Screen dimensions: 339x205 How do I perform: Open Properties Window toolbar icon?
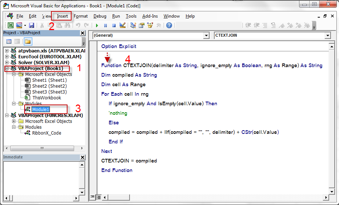[x=142, y=25]
